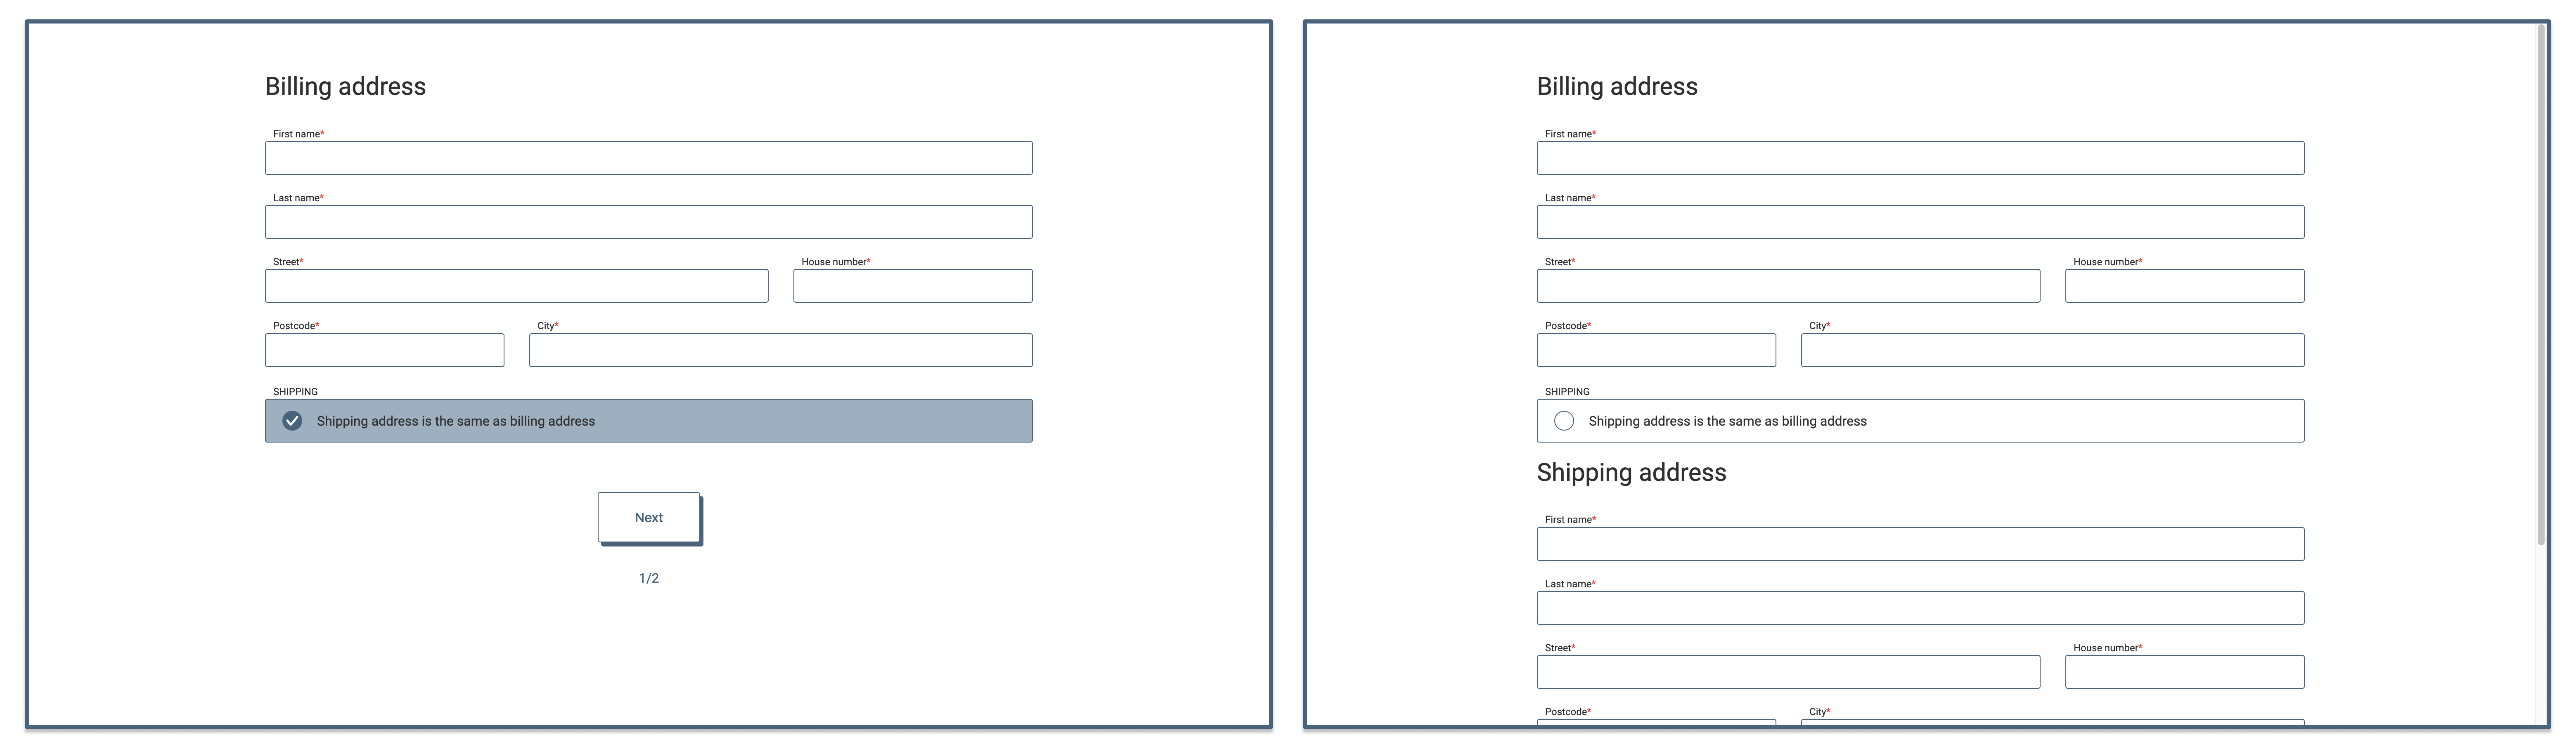Focus the Street field in left billing form
Screen dimensions: 2576x749
tap(516, 286)
